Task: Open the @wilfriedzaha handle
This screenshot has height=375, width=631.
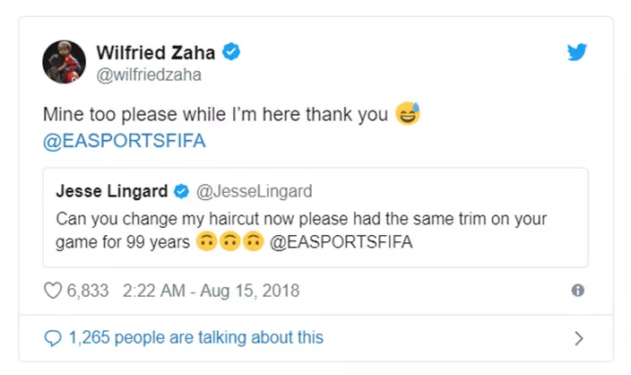Action: tap(148, 74)
